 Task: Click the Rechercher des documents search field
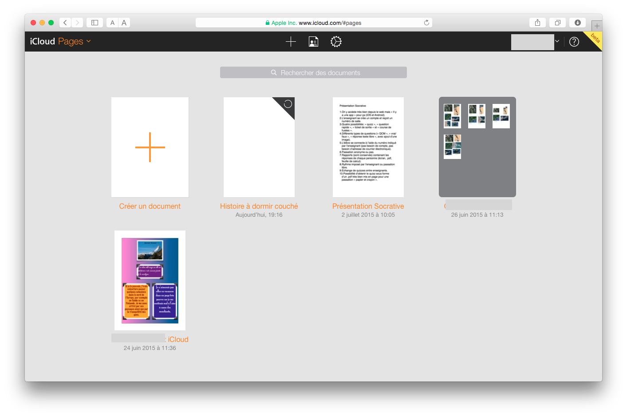(313, 72)
